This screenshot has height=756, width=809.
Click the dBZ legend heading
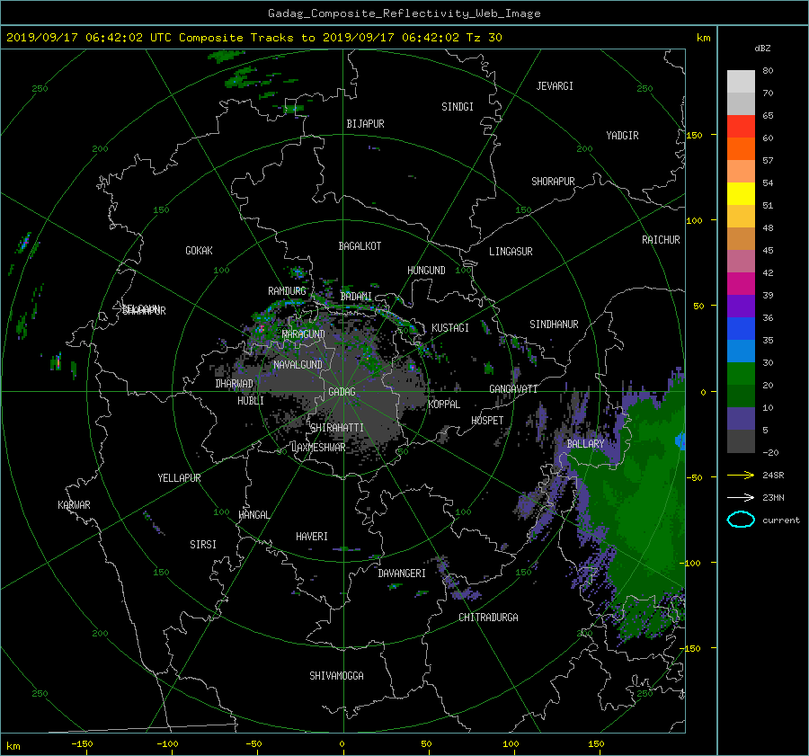(x=762, y=48)
